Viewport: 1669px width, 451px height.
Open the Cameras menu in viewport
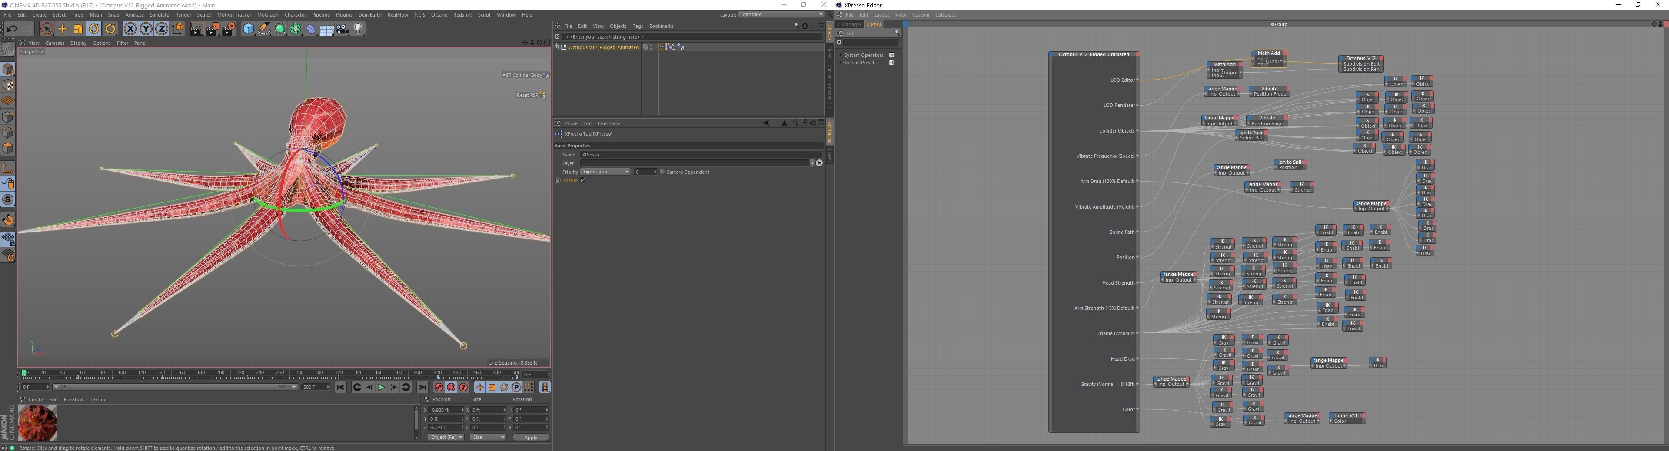54,43
